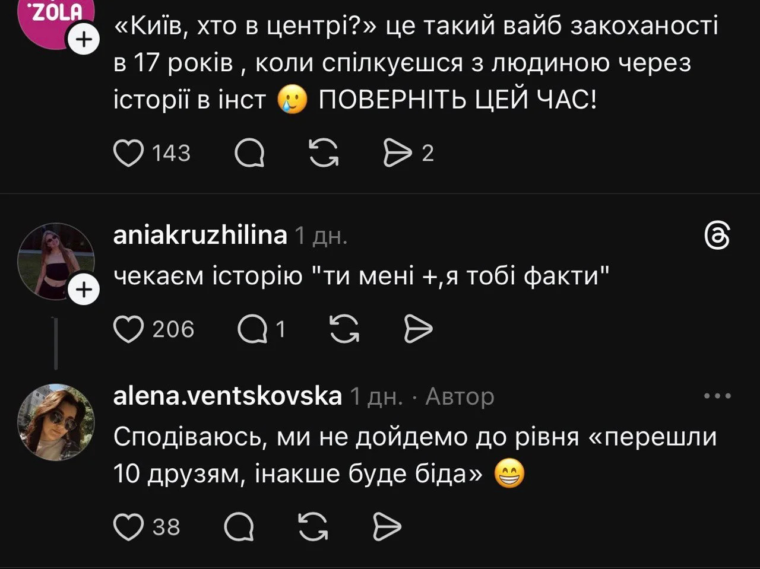This screenshot has width=760, height=569.
Task: Open alena.ventskovska's username link
Action: click(x=227, y=396)
